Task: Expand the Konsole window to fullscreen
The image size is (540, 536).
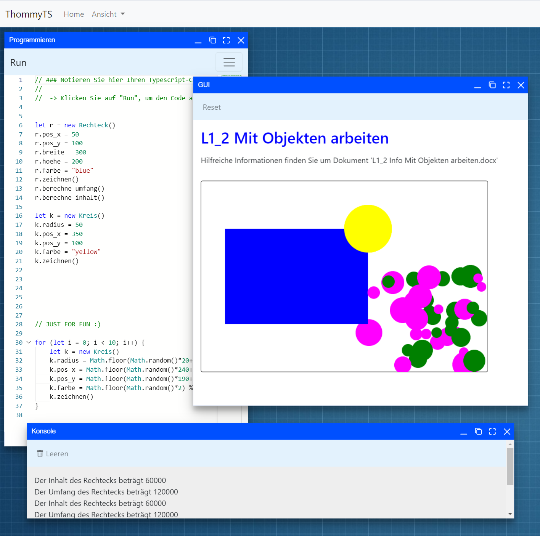Action: click(492, 432)
